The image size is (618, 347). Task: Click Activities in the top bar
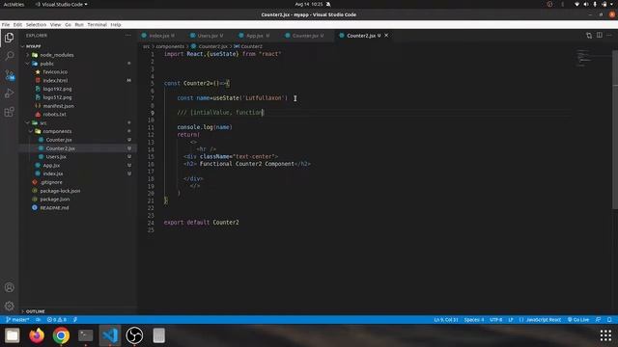[x=14, y=4]
